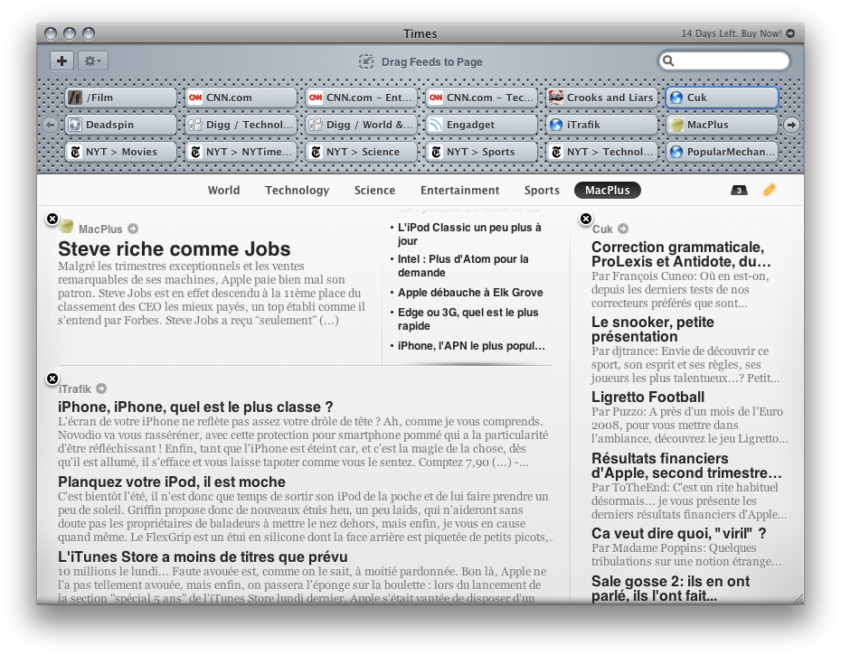Open Edge ou 3G, quel est le plus rapide
841x655 pixels.
coord(468,319)
